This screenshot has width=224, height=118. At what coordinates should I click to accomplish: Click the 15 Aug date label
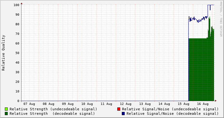click(184, 104)
